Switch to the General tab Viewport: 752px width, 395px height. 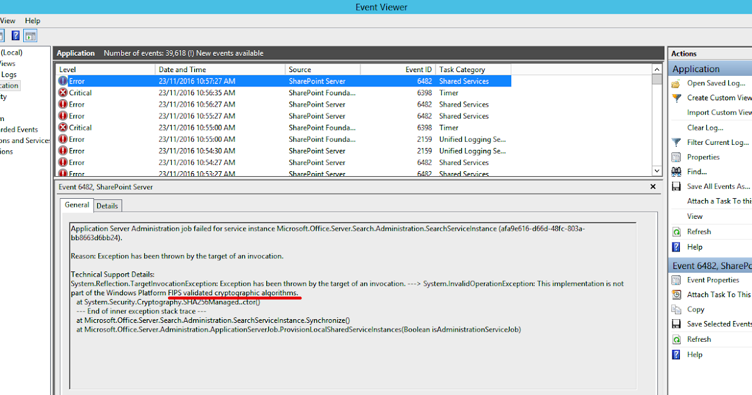click(x=76, y=205)
